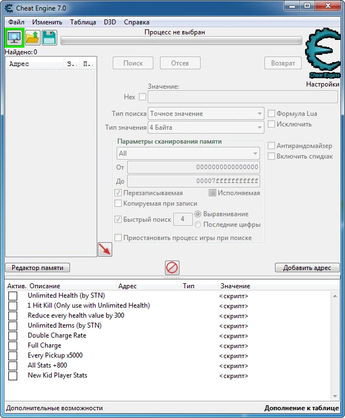Activate All Stats +800 checkbox
Image resolution: width=345 pixels, height=418 pixels.
pyautogui.click(x=13, y=366)
